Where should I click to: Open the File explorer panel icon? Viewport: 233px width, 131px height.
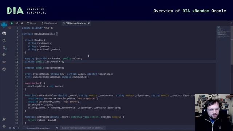pyautogui.click(x=4, y=33)
